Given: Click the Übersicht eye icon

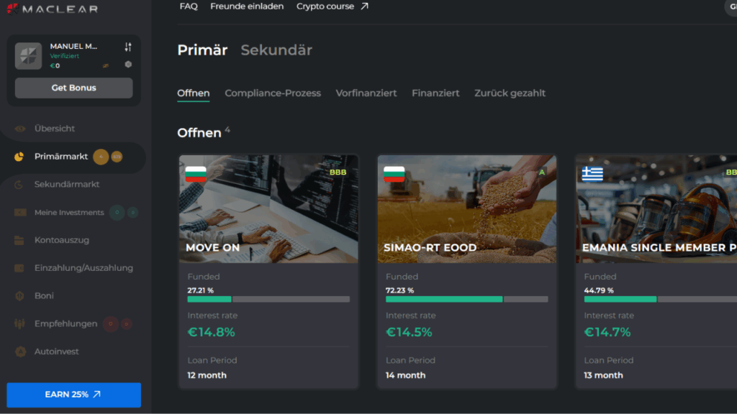Looking at the screenshot, I should 20,129.
